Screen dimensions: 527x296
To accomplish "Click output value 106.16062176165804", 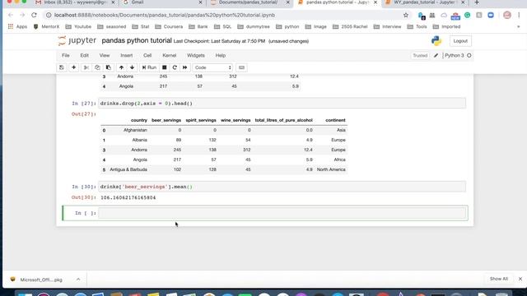I will (128, 197).
